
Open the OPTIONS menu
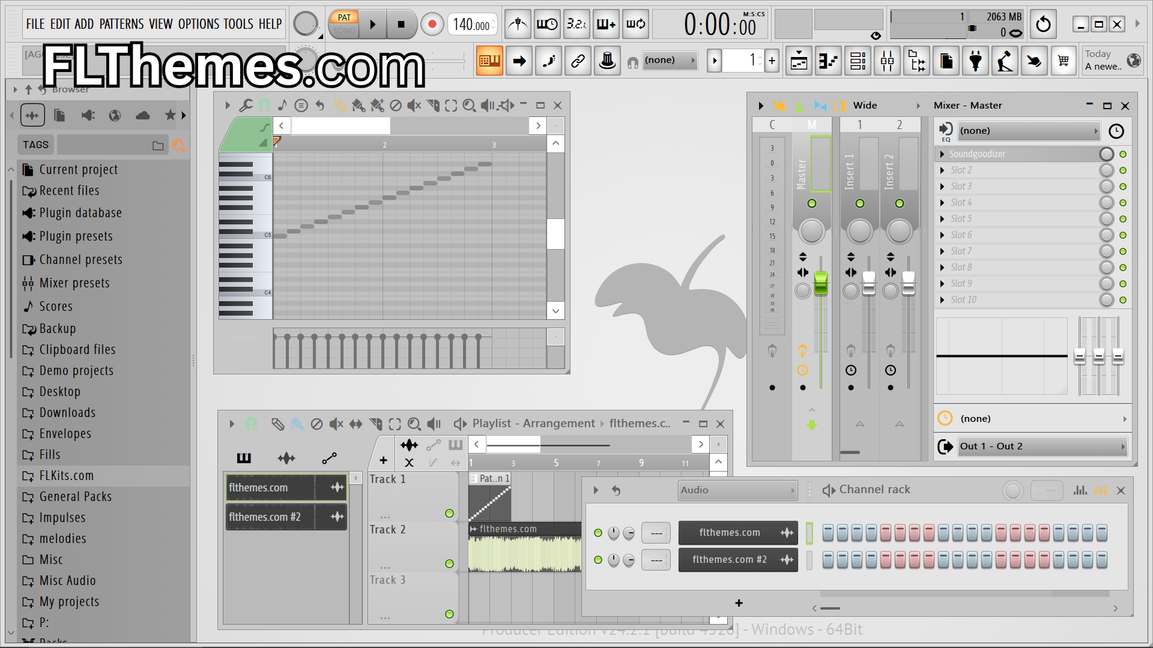point(199,24)
